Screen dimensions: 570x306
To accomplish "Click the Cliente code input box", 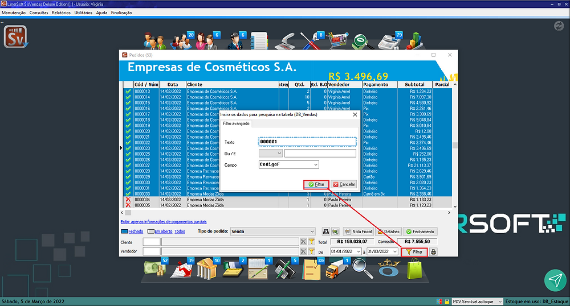I will click(x=152, y=242).
